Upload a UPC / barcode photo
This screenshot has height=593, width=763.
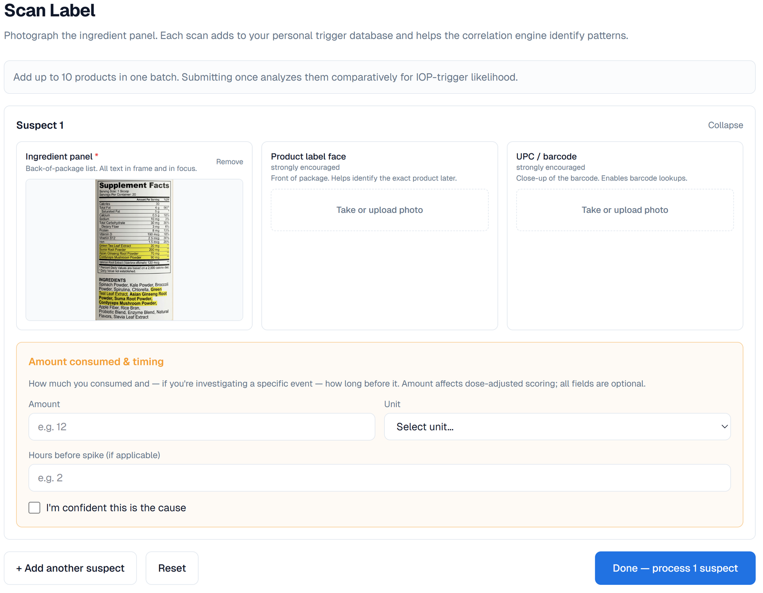pos(625,210)
